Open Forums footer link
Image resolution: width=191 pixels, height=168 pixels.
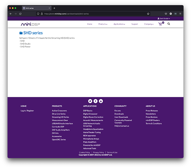118,111
